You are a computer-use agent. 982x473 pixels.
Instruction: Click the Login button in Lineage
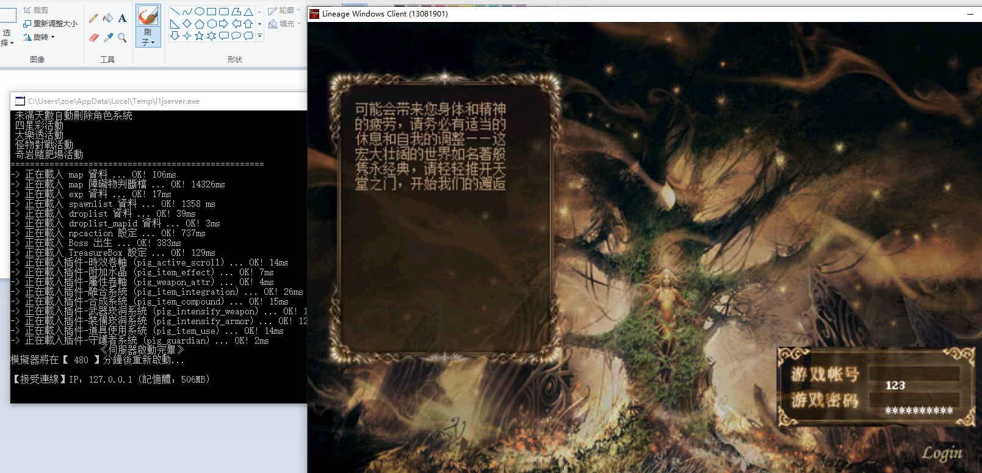coord(942,453)
